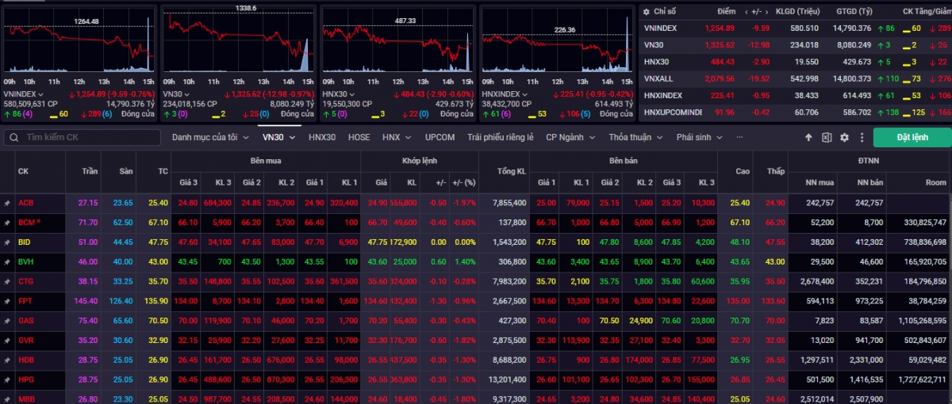
Task: Type in the Tìm kiếm CK search field
Action: click(x=87, y=137)
